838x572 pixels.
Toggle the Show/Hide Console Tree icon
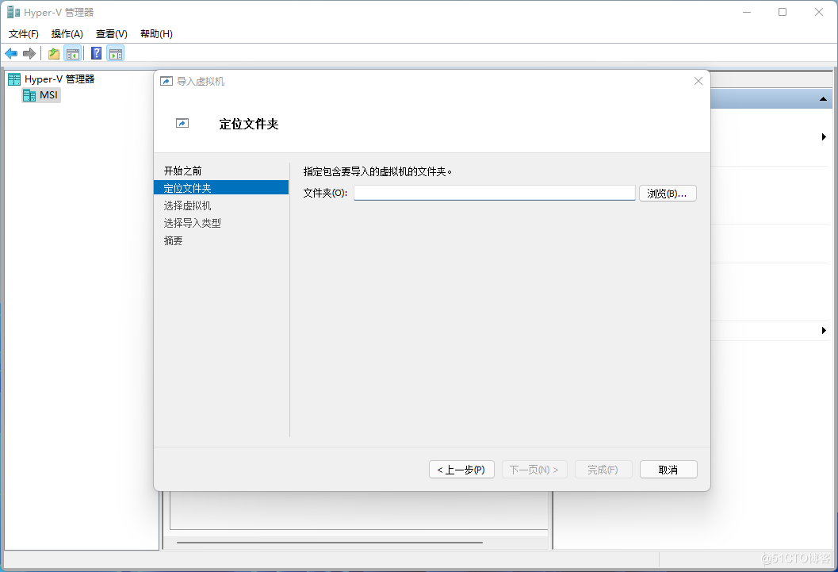[x=72, y=53]
